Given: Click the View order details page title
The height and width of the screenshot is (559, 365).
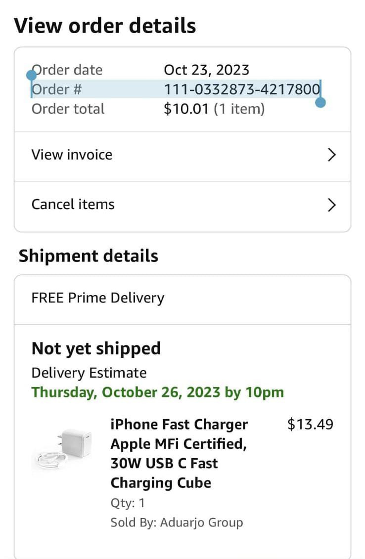Looking at the screenshot, I should 105,26.
